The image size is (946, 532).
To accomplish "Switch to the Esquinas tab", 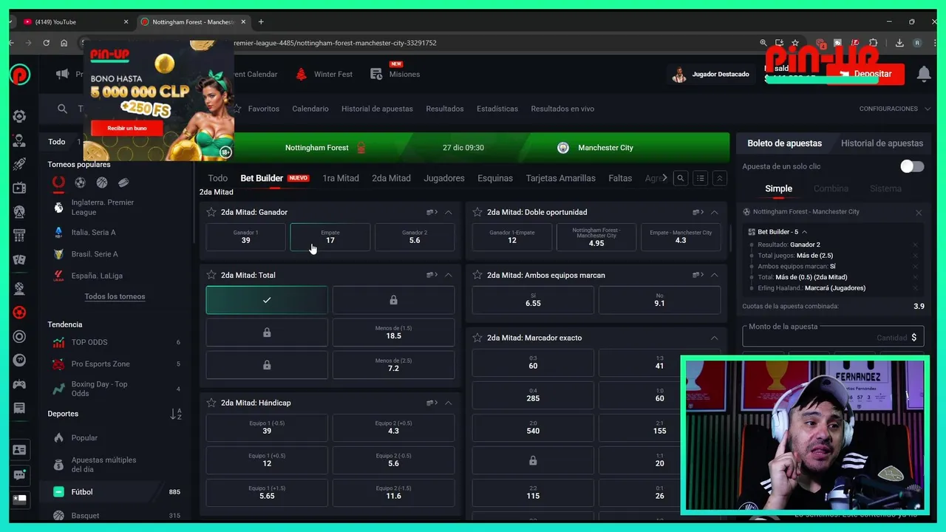I will 495,178.
